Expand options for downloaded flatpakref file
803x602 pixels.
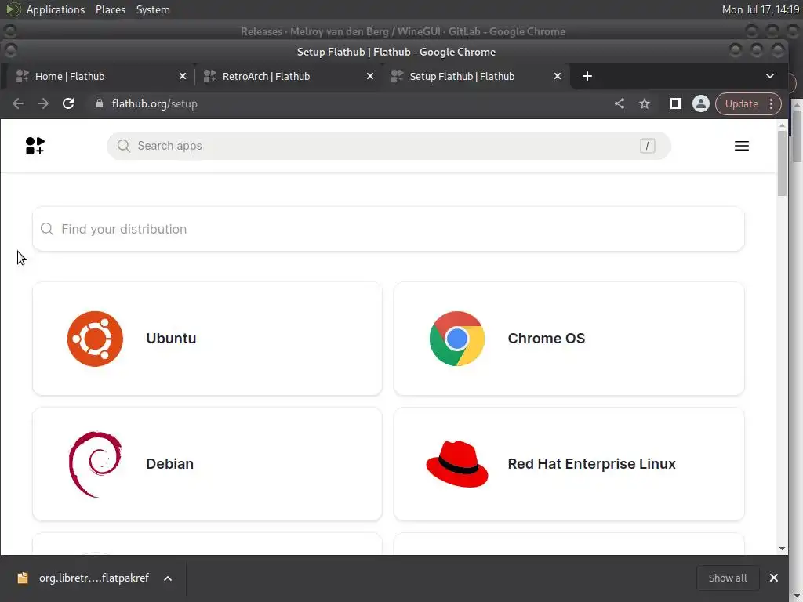[x=168, y=578]
